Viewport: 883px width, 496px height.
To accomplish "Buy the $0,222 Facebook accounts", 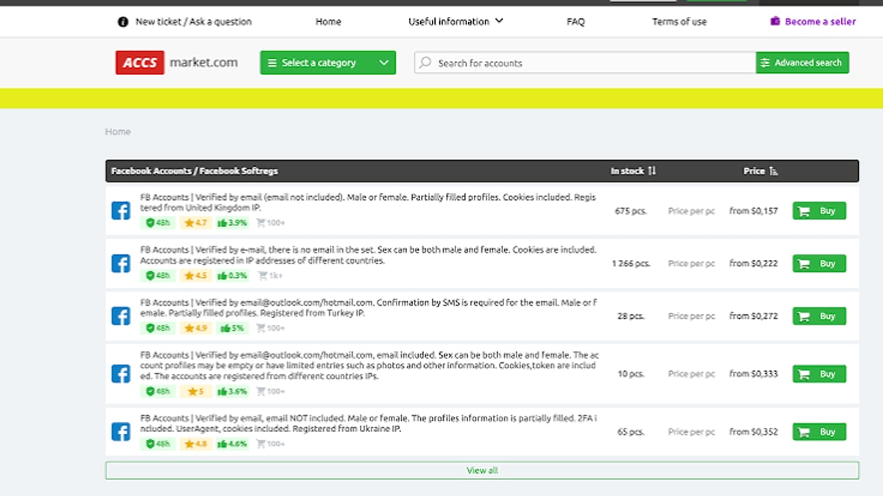I will pyautogui.click(x=819, y=263).
